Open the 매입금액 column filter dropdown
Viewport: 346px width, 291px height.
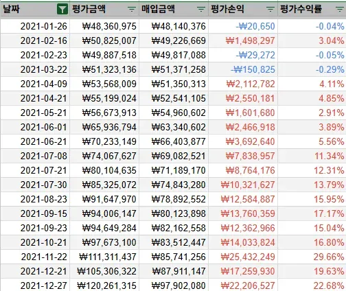tap(201, 10)
